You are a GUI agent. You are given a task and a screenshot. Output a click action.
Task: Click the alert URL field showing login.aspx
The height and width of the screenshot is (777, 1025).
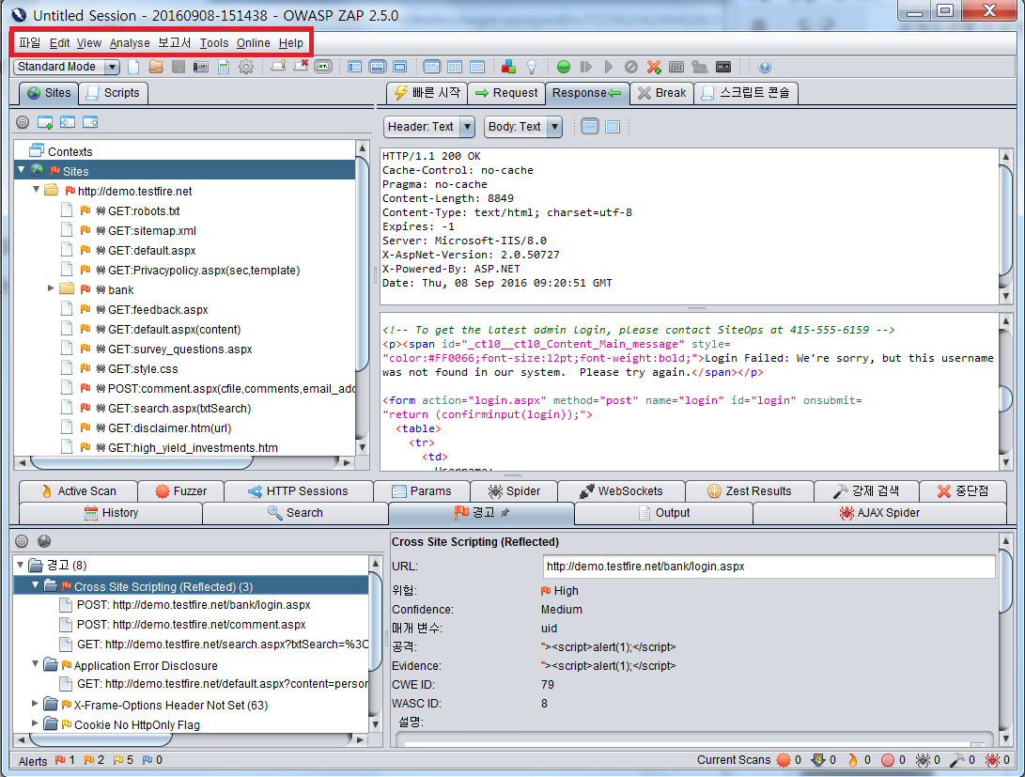click(x=769, y=566)
